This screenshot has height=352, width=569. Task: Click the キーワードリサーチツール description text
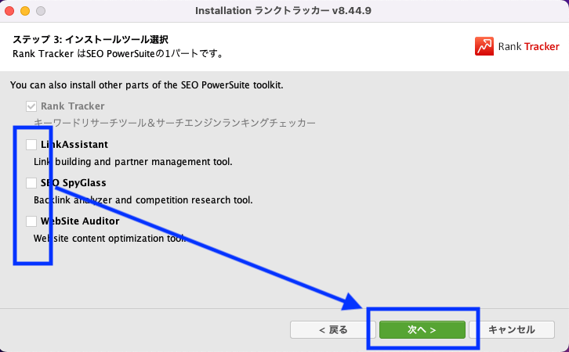(x=175, y=123)
